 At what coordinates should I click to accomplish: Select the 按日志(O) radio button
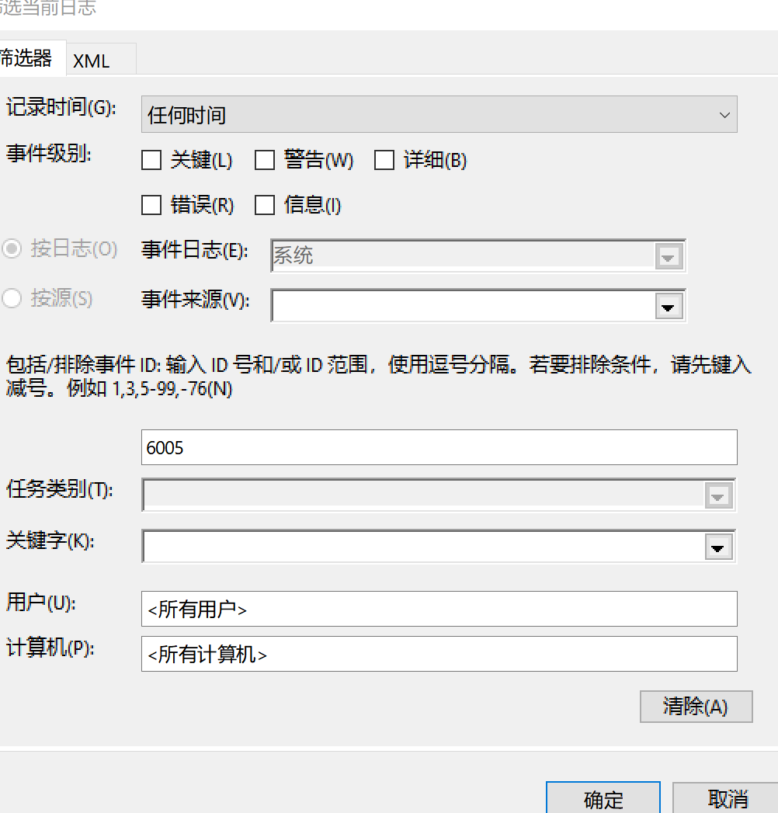12,249
